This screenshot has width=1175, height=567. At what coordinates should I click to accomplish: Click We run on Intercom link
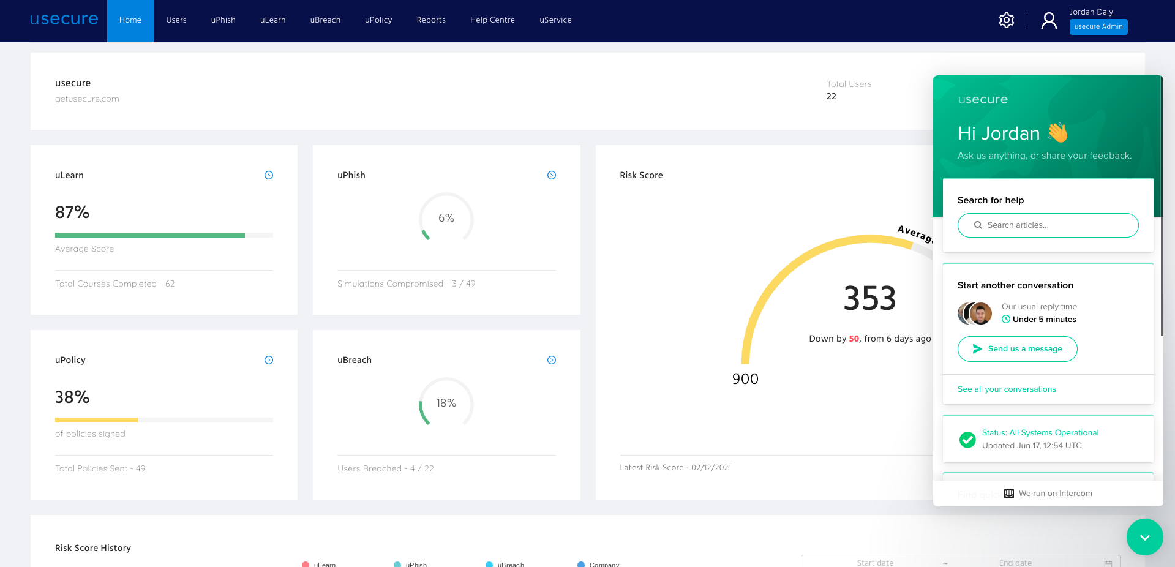tap(1048, 494)
